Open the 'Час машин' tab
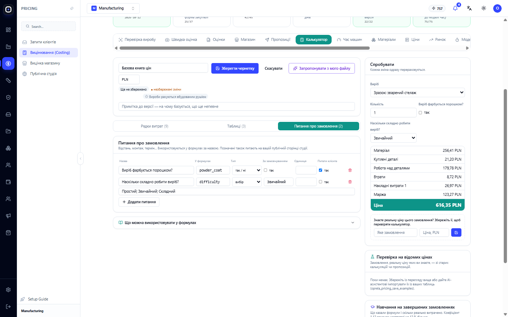508x317 pixels. (350, 40)
